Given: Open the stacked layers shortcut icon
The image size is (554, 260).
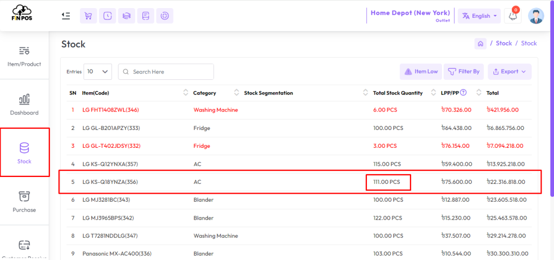Looking at the screenshot, I should [x=127, y=16].
